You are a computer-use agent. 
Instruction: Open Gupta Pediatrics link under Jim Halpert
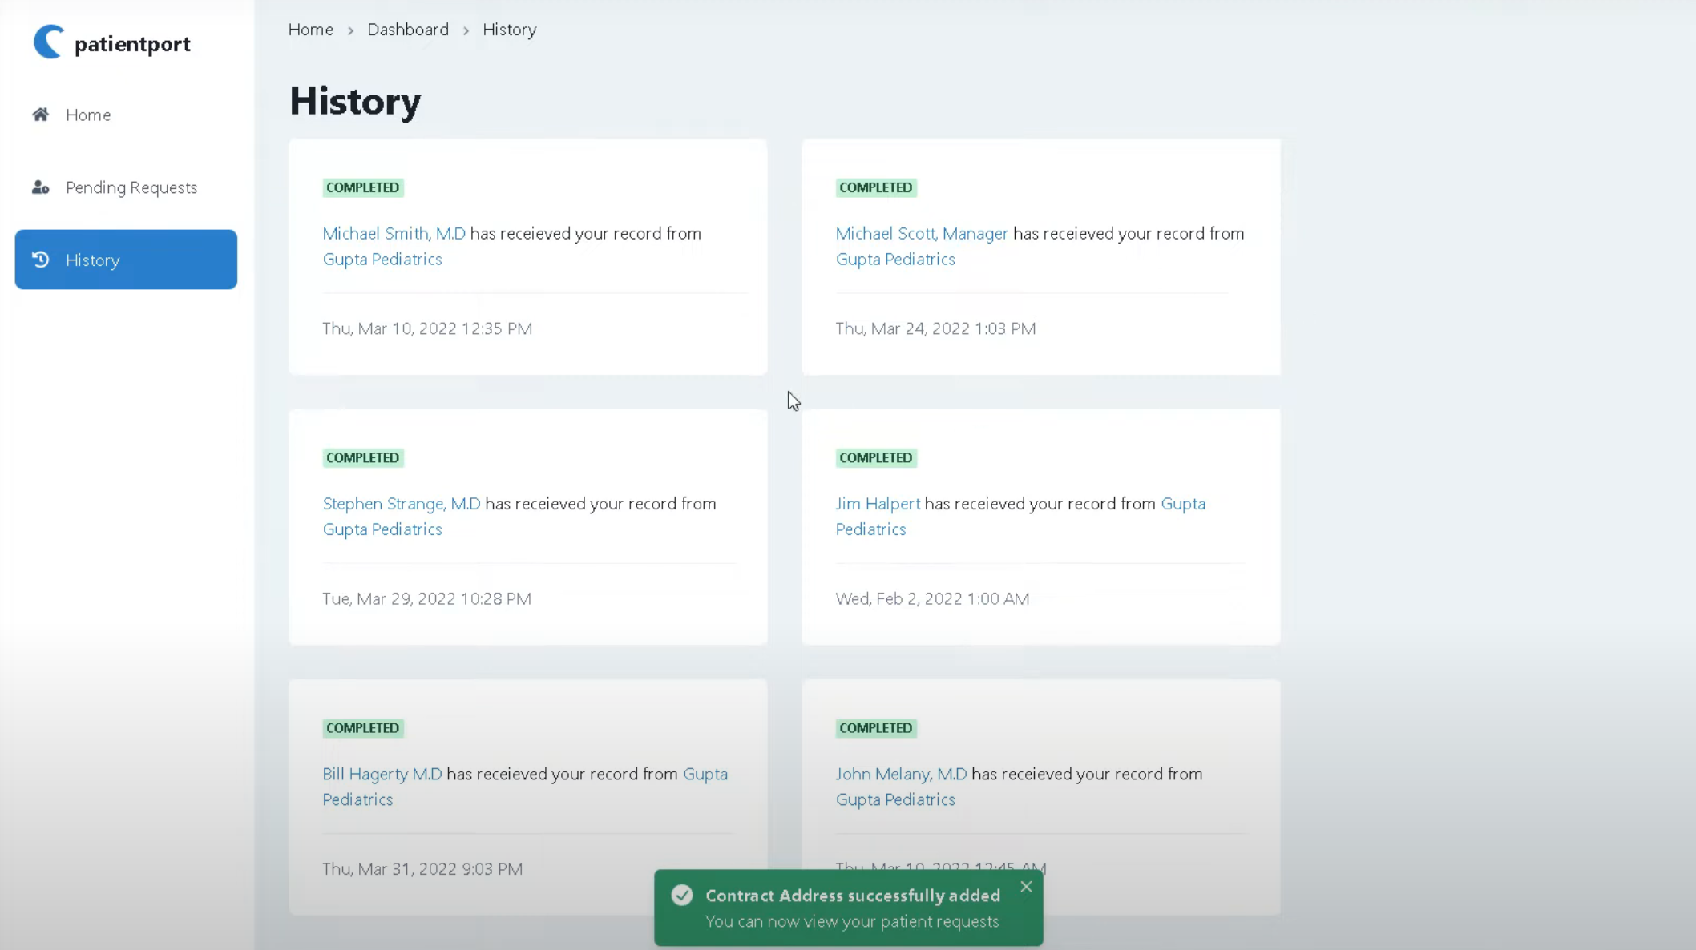[870, 529]
